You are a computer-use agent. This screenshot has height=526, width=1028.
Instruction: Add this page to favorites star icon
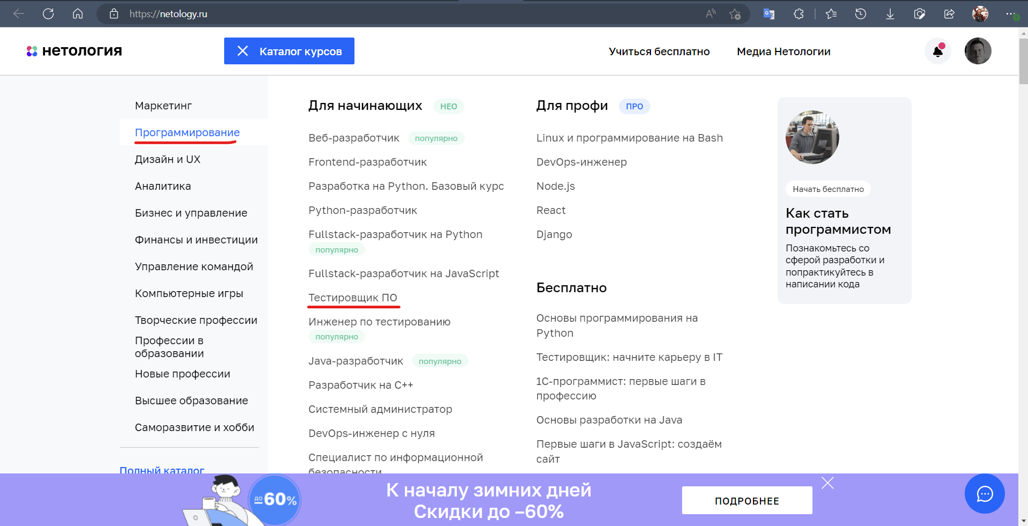pos(735,14)
